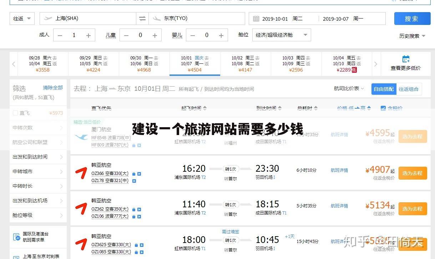Screen dimensions: 435x259
Task: Select 10/03–10/09 ¥2596 date tab
Action: pos(296,64)
